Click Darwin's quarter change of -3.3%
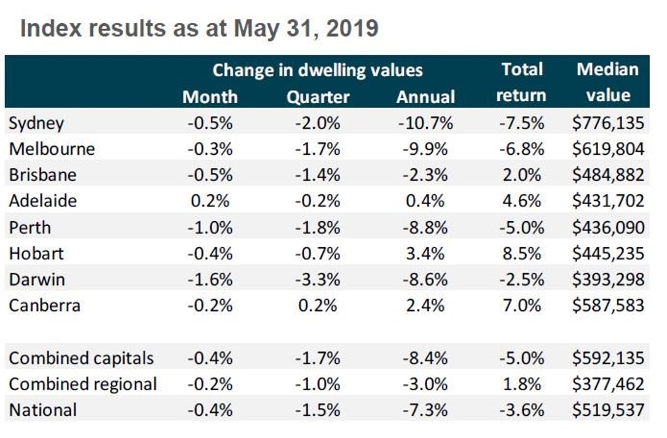The image size is (667, 438). (318, 279)
